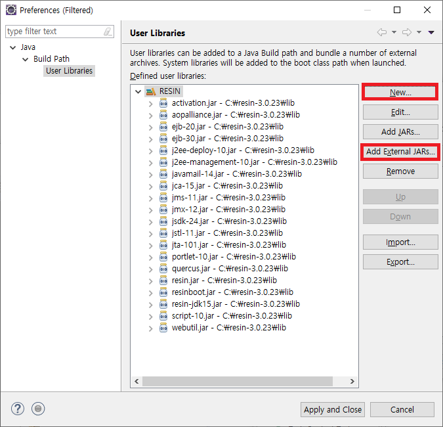Collapse the RESIN library node
Screen dimensions: 443x427
click(x=138, y=91)
